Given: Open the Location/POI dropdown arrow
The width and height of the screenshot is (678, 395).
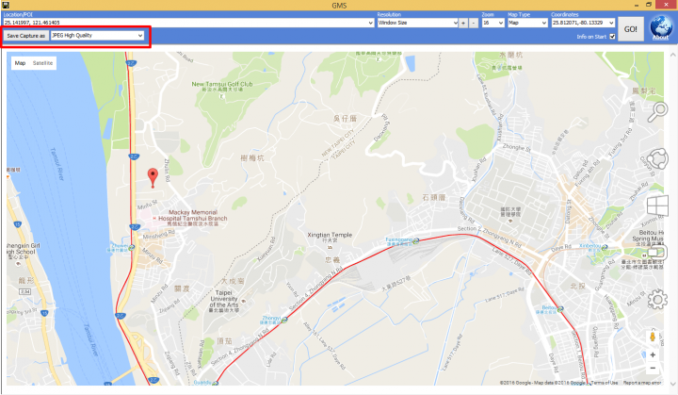Looking at the screenshot, I should pos(371,23).
